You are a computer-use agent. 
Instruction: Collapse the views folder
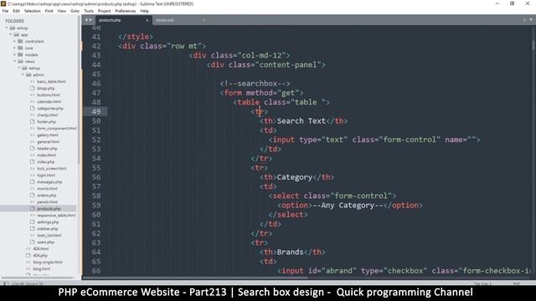pyautogui.click(x=15, y=61)
